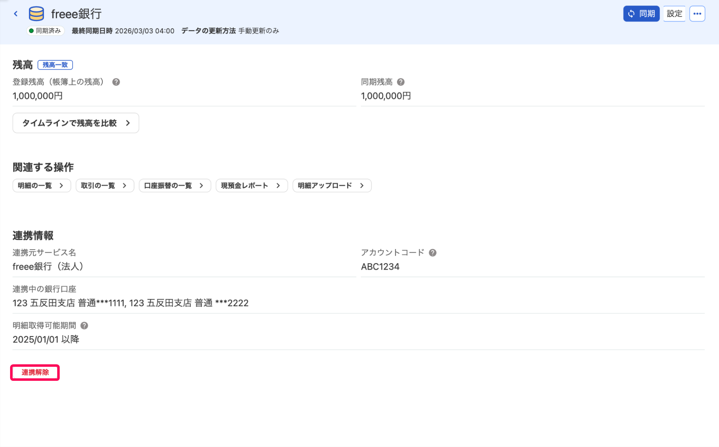Image resolution: width=719 pixels, height=447 pixels.
Task: Click the blue 同期 sync button
Action: [x=641, y=14]
